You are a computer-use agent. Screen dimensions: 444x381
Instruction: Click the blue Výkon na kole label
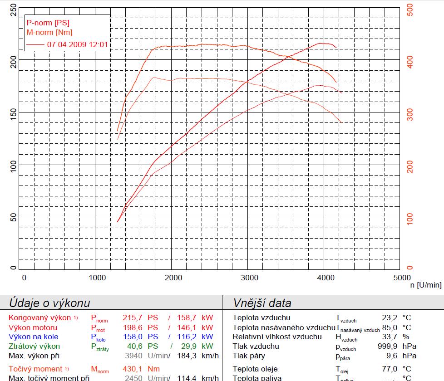point(33,337)
